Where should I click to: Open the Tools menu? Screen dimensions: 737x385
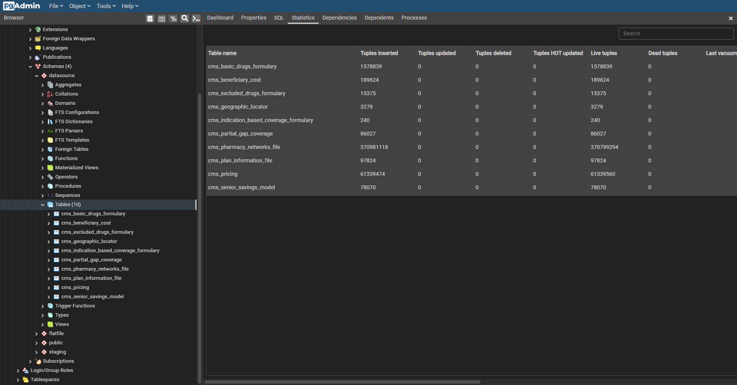106,6
